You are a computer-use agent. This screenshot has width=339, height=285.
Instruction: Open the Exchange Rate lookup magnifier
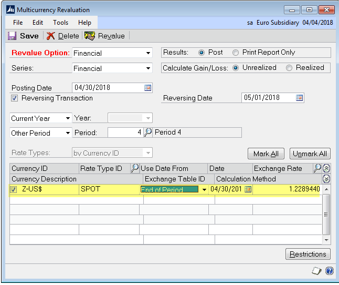317,168
